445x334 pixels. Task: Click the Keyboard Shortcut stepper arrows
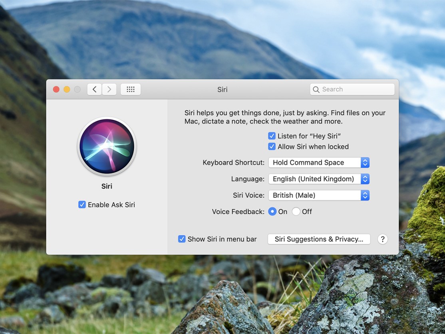tap(365, 163)
